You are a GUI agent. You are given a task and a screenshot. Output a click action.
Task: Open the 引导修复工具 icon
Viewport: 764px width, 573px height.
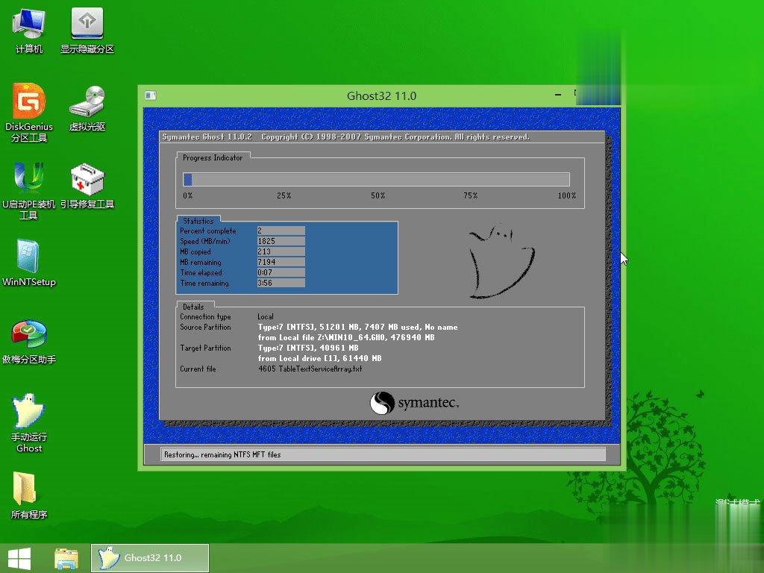click(x=87, y=186)
